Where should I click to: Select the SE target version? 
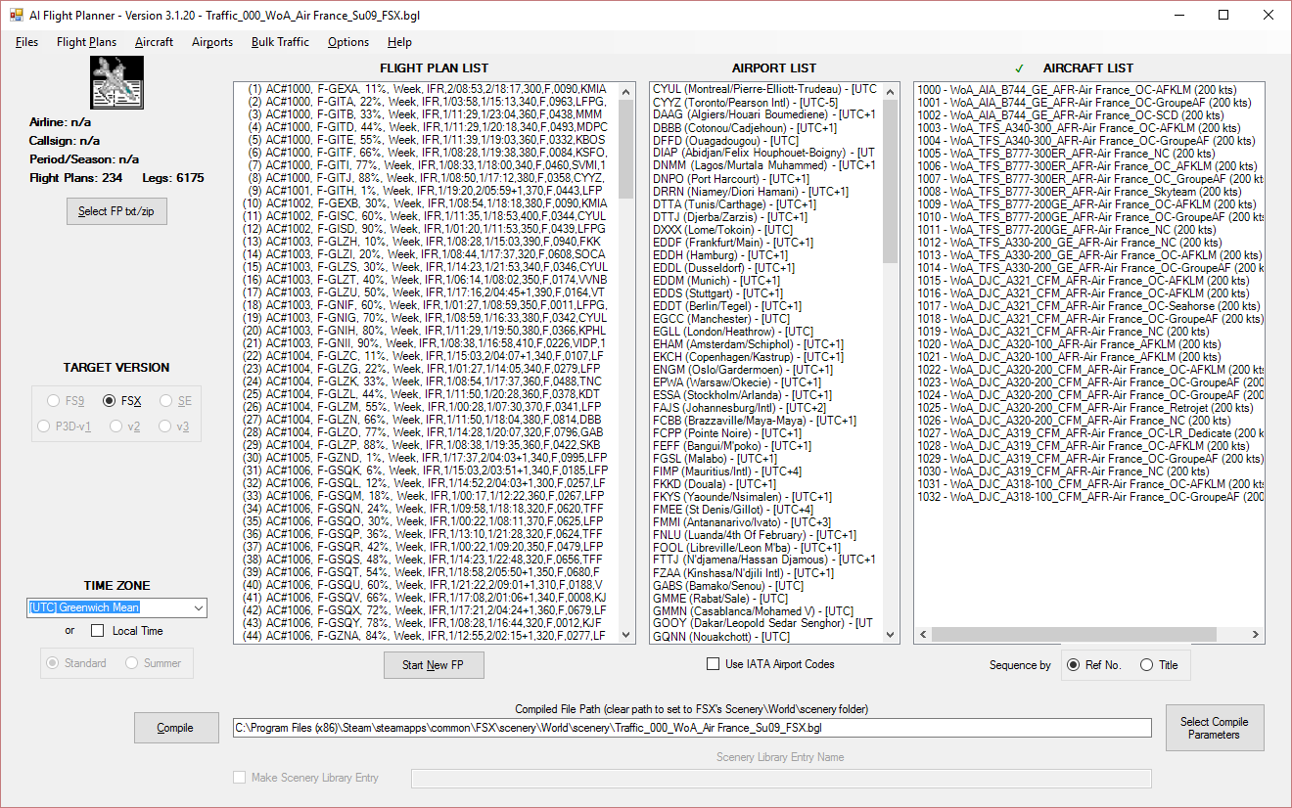(x=175, y=401)
